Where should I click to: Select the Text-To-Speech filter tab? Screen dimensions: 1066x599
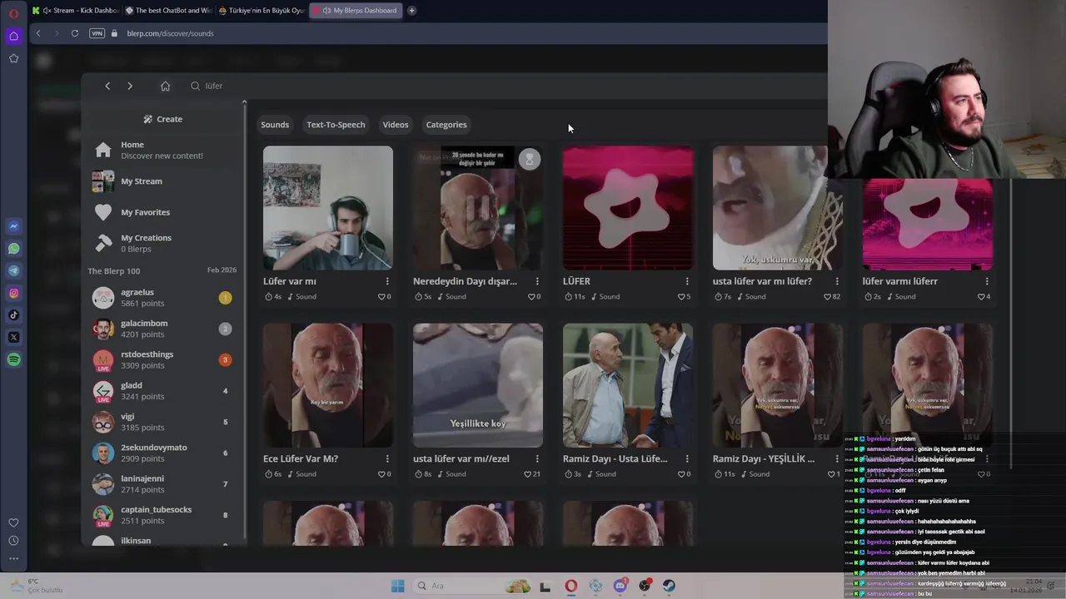pos(336,125)
